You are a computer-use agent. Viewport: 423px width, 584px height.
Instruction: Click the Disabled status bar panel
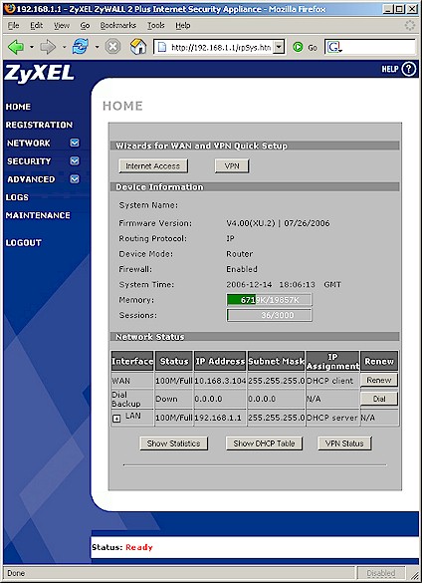click(x=381, y=573)
